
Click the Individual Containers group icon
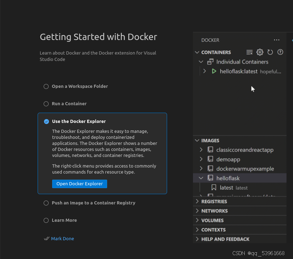click(210, 62)
